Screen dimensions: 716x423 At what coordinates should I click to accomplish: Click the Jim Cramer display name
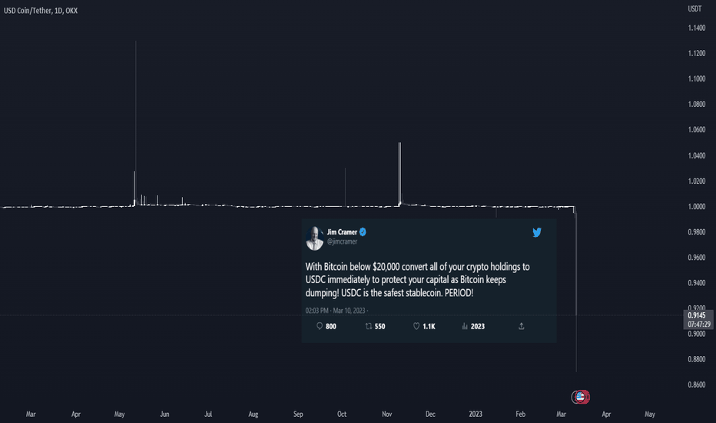tap(342, 232)
